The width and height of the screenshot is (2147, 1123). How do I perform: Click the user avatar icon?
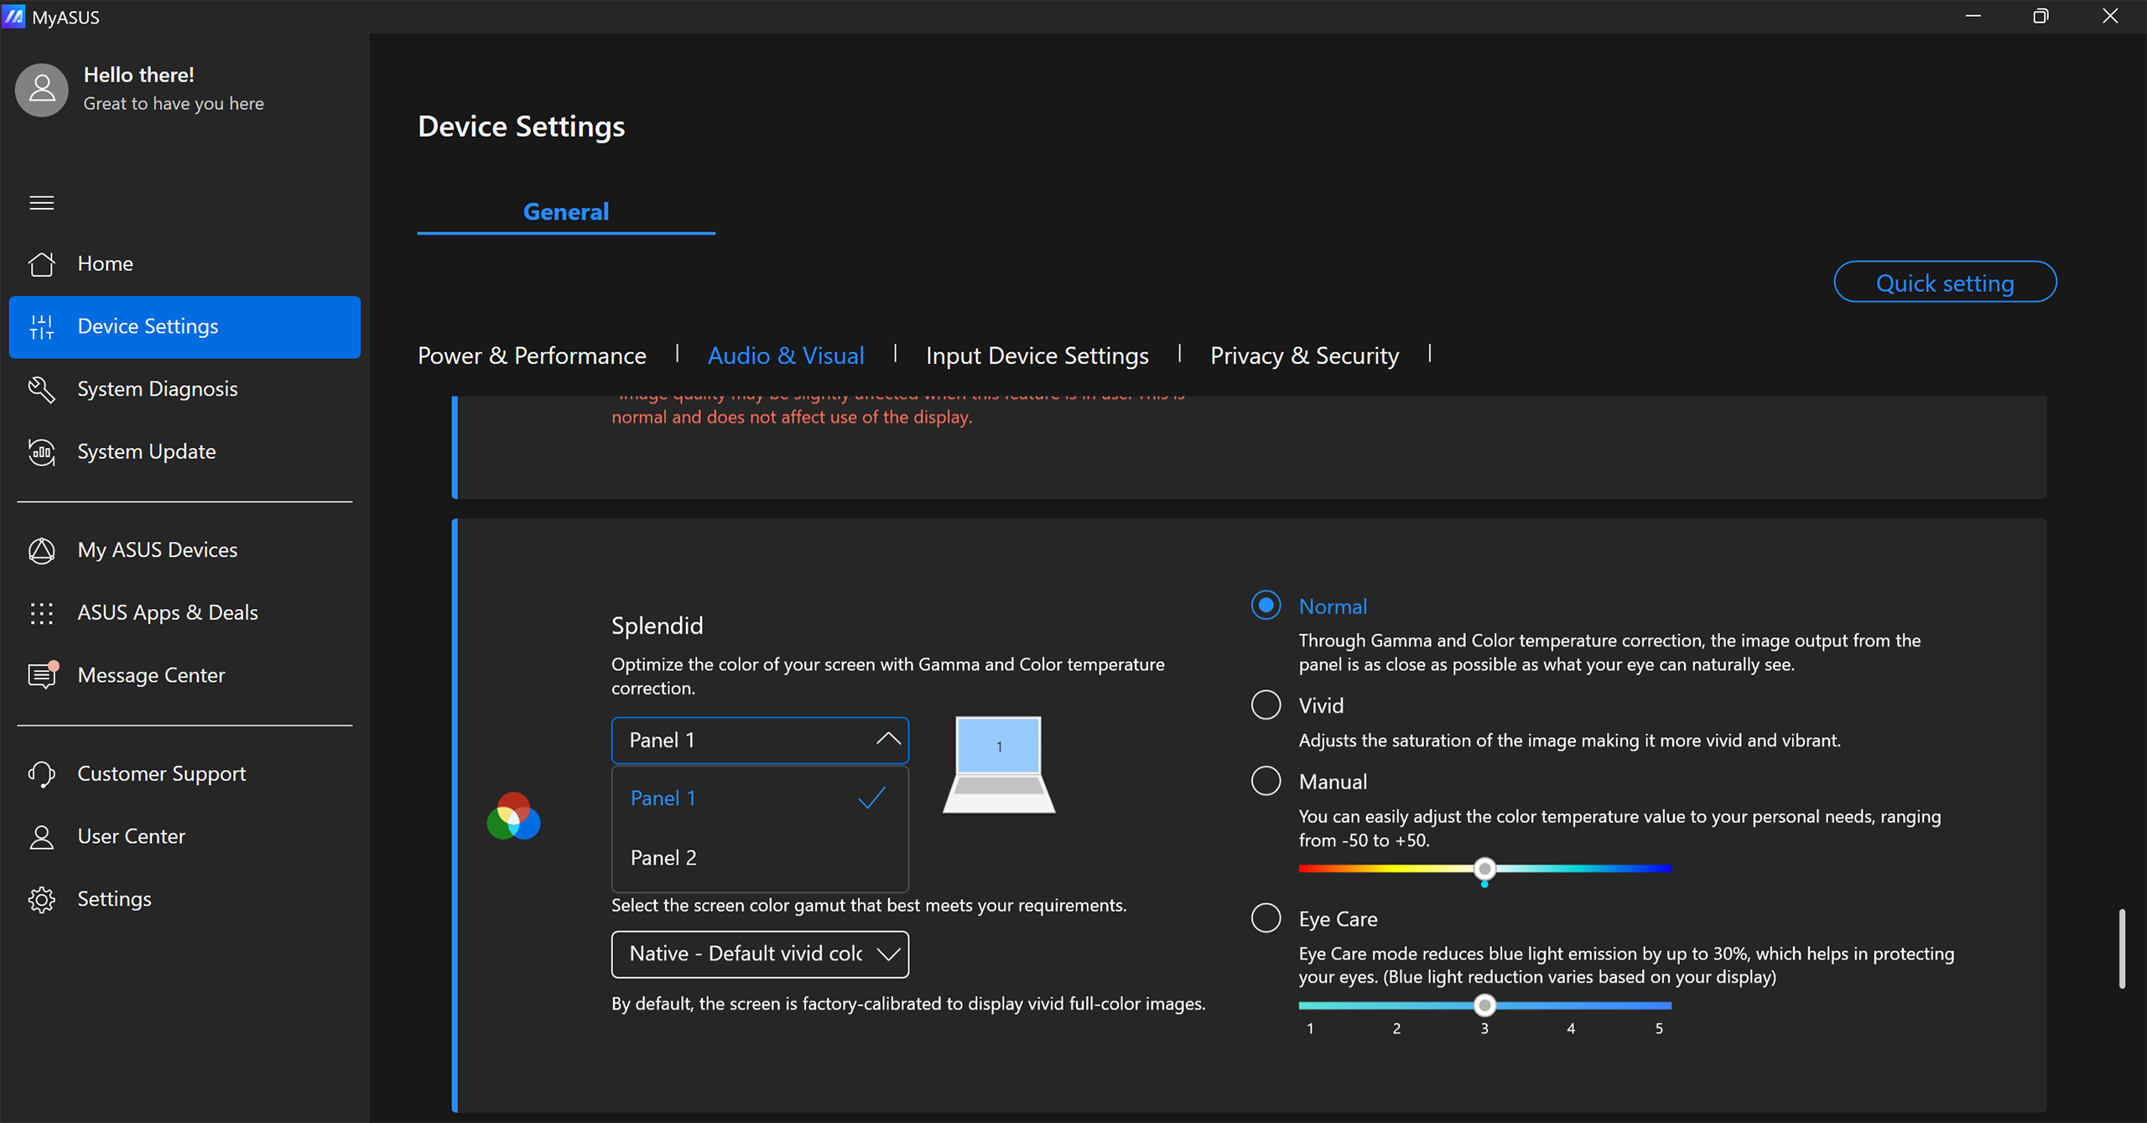pos(41,90)
